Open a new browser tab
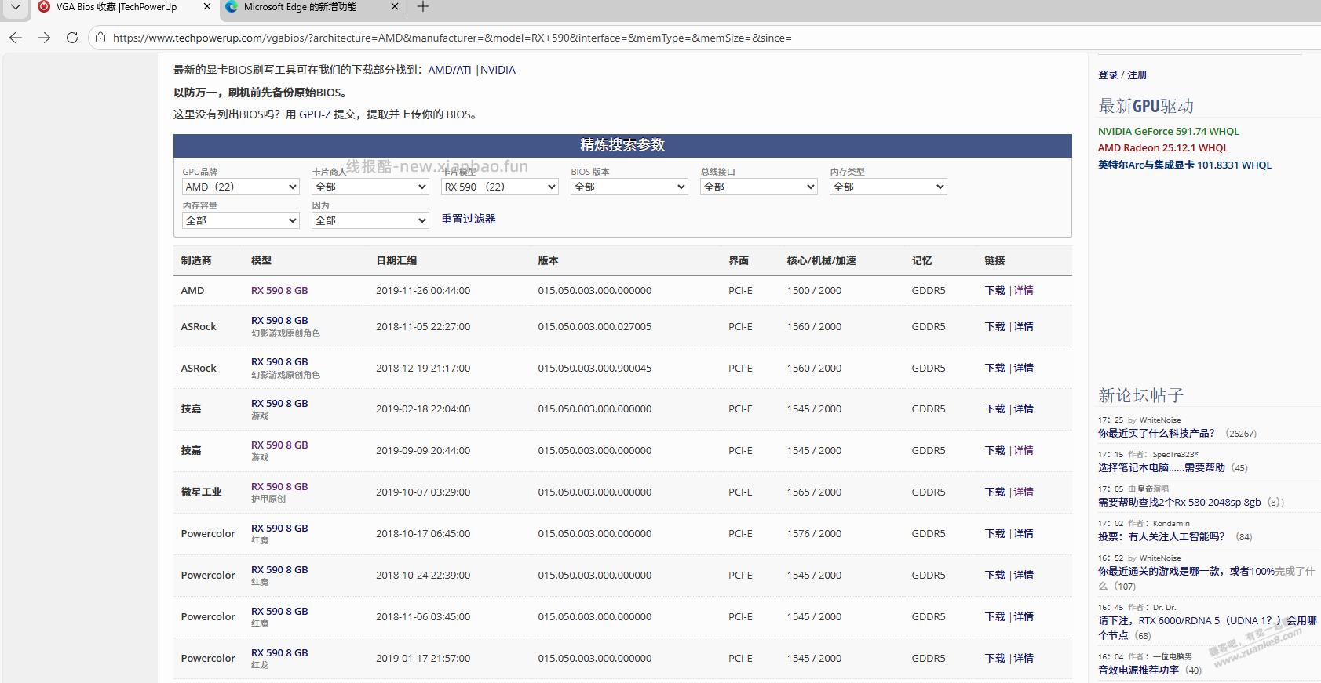 coord(423,7)
